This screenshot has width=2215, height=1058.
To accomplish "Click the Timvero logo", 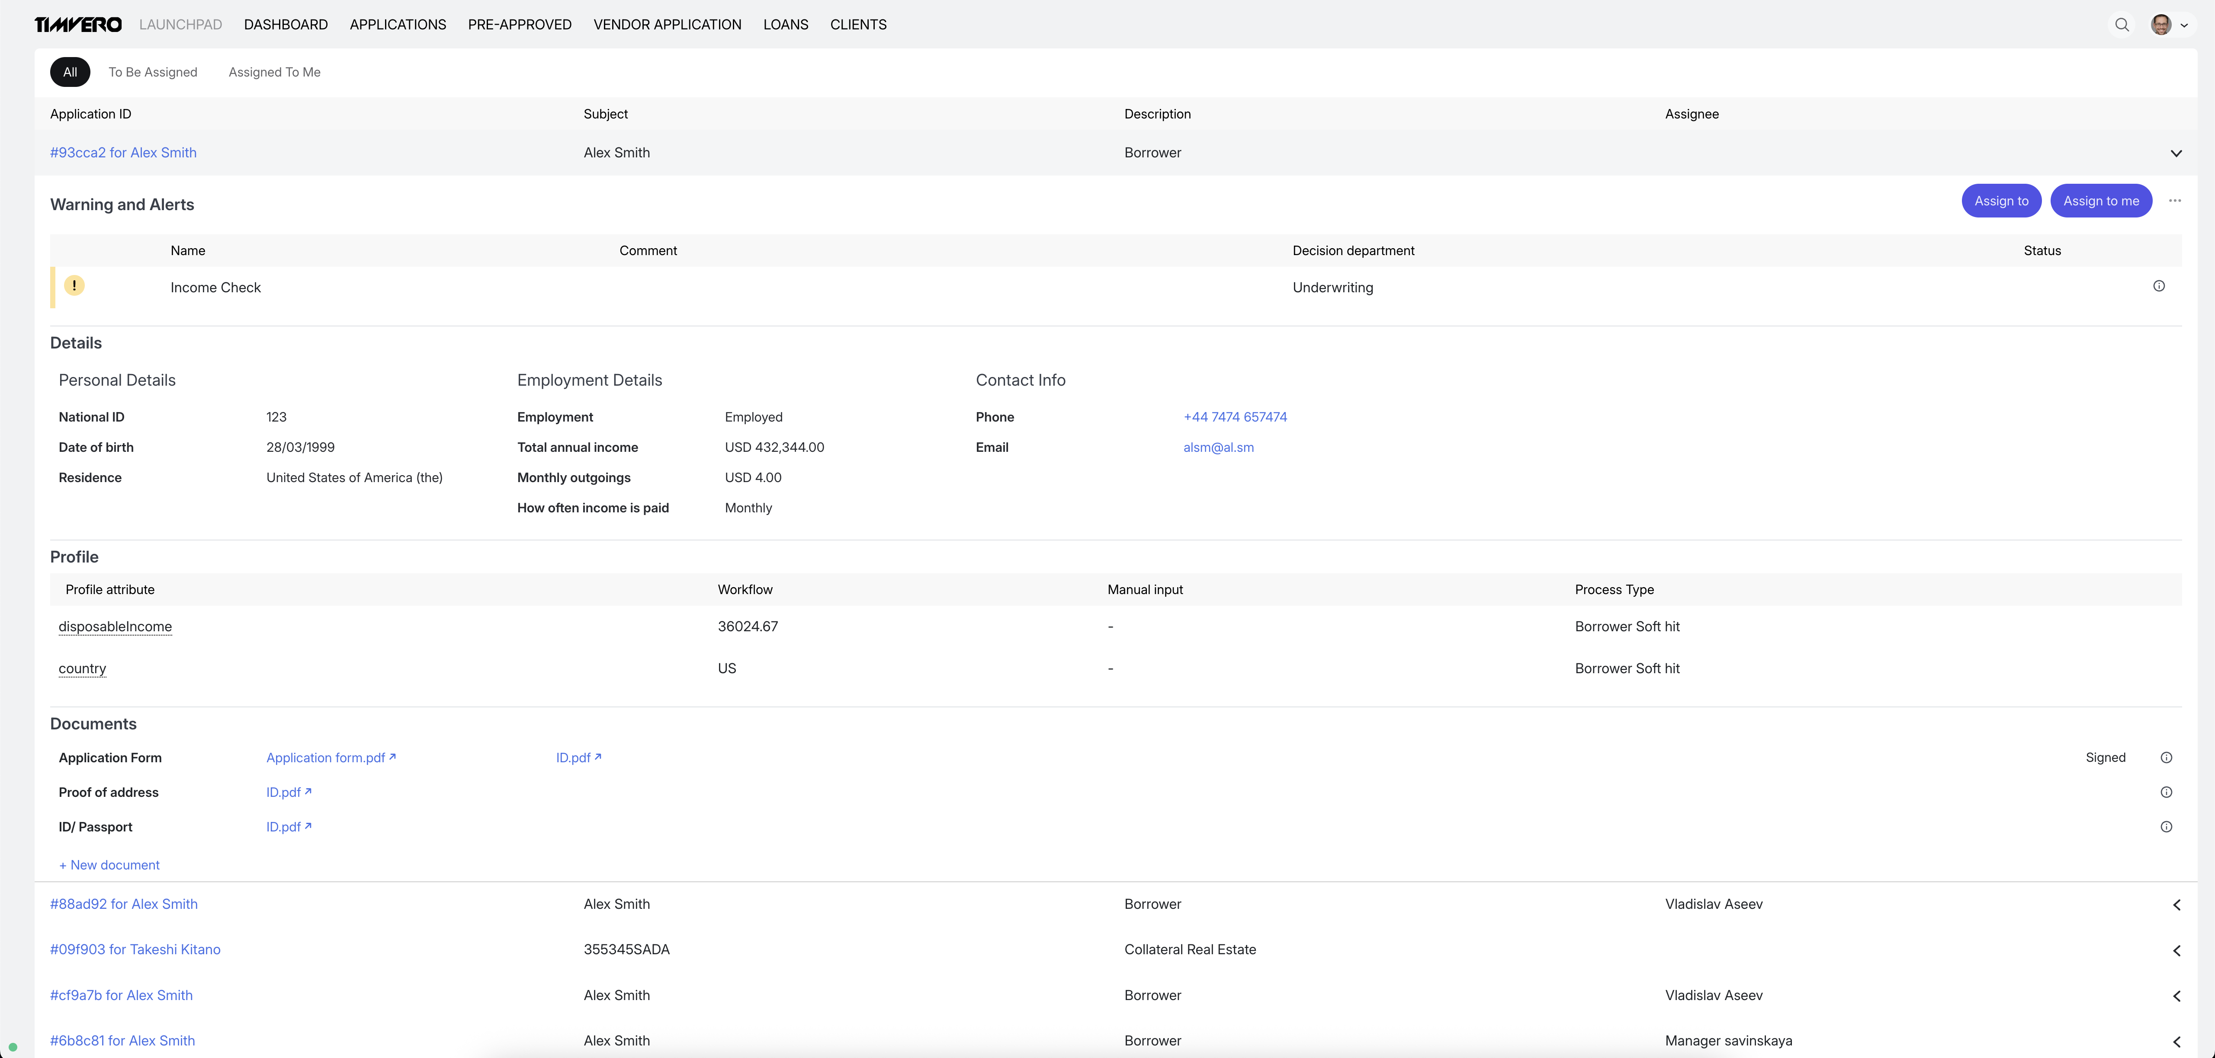I will (x=78, y=25).
